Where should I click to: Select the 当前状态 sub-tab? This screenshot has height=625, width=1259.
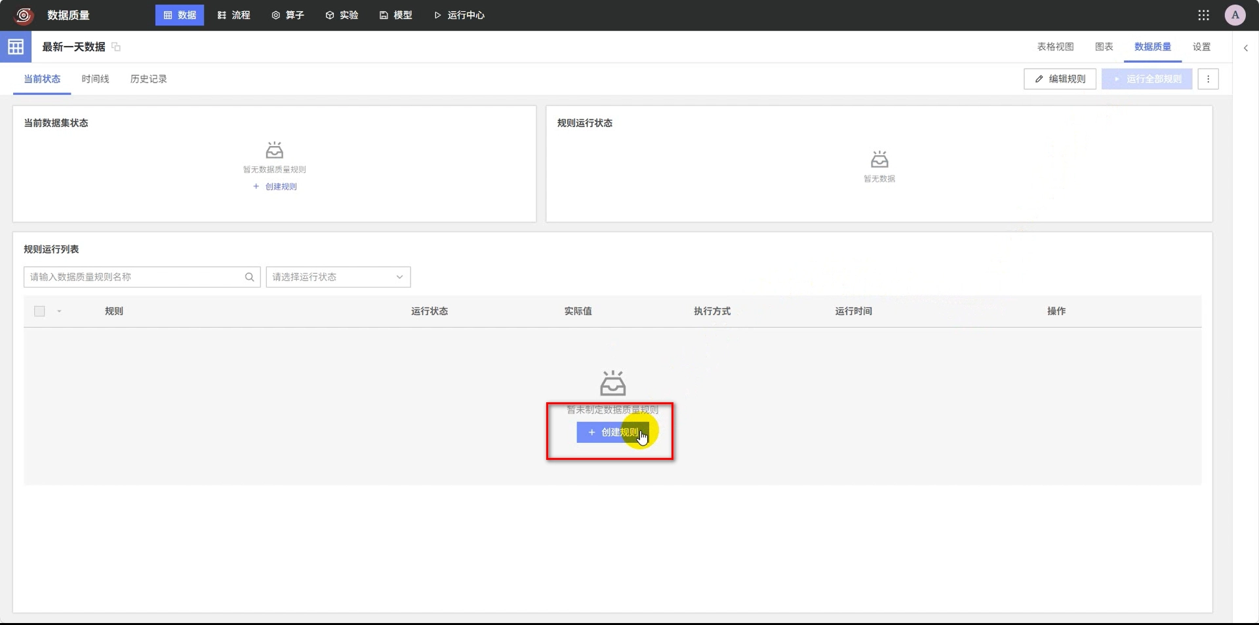42,79
